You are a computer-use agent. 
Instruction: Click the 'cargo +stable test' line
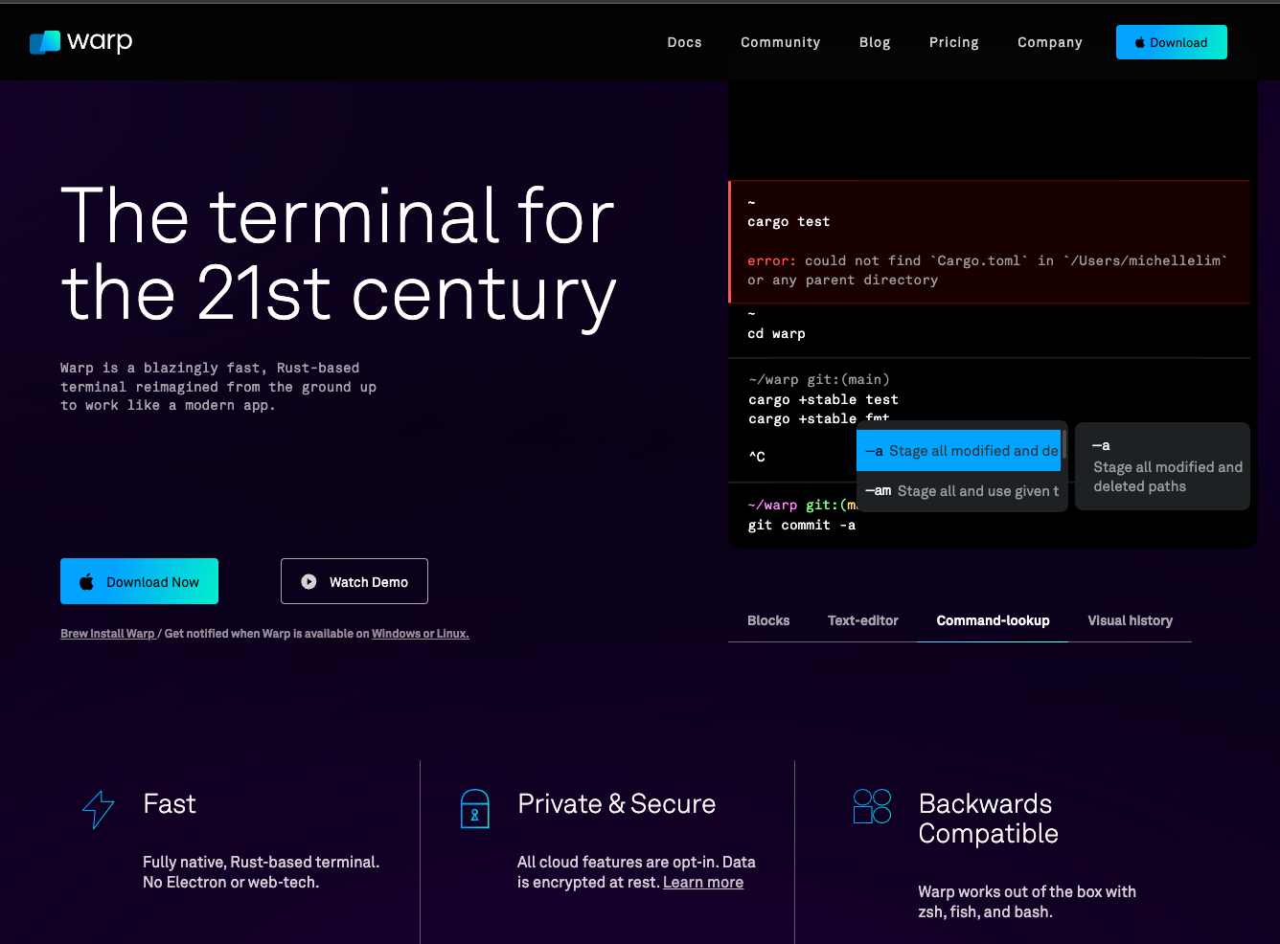(823, 400)
